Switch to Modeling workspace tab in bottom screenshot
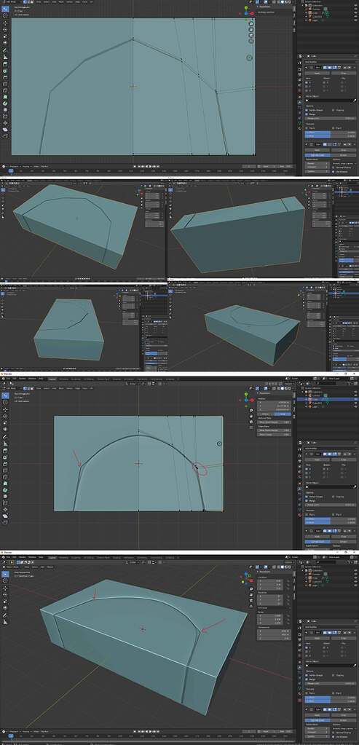359x745 pixels. [x=63, y=557]
